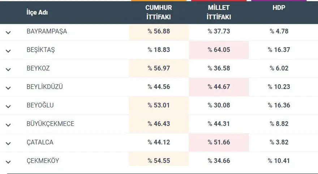The image size is (318, 174).
Task: Expand the BÜYÜKÇEKMECE row chevron
Action: 9,125
